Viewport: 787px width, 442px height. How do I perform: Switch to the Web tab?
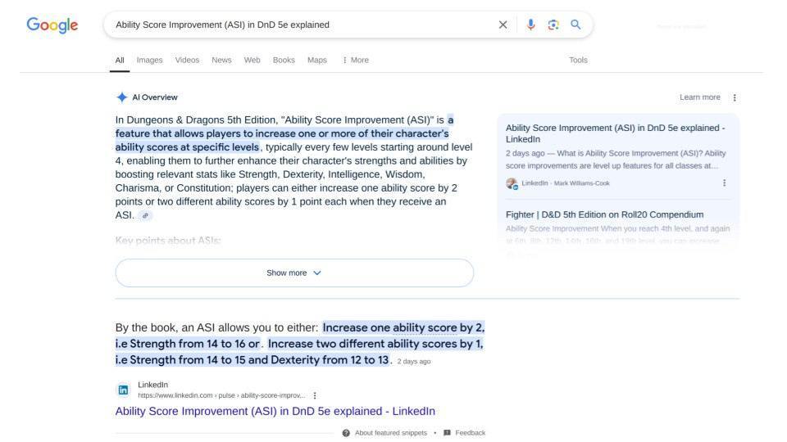pyautogui.click(x=252, y=60)
